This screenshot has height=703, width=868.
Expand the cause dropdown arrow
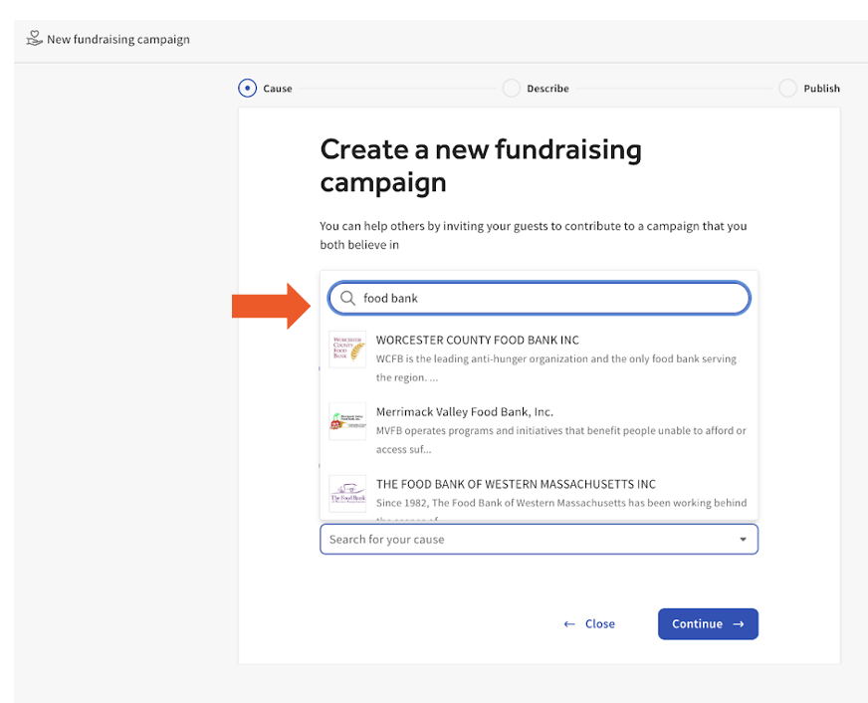(x=743, y=540)
